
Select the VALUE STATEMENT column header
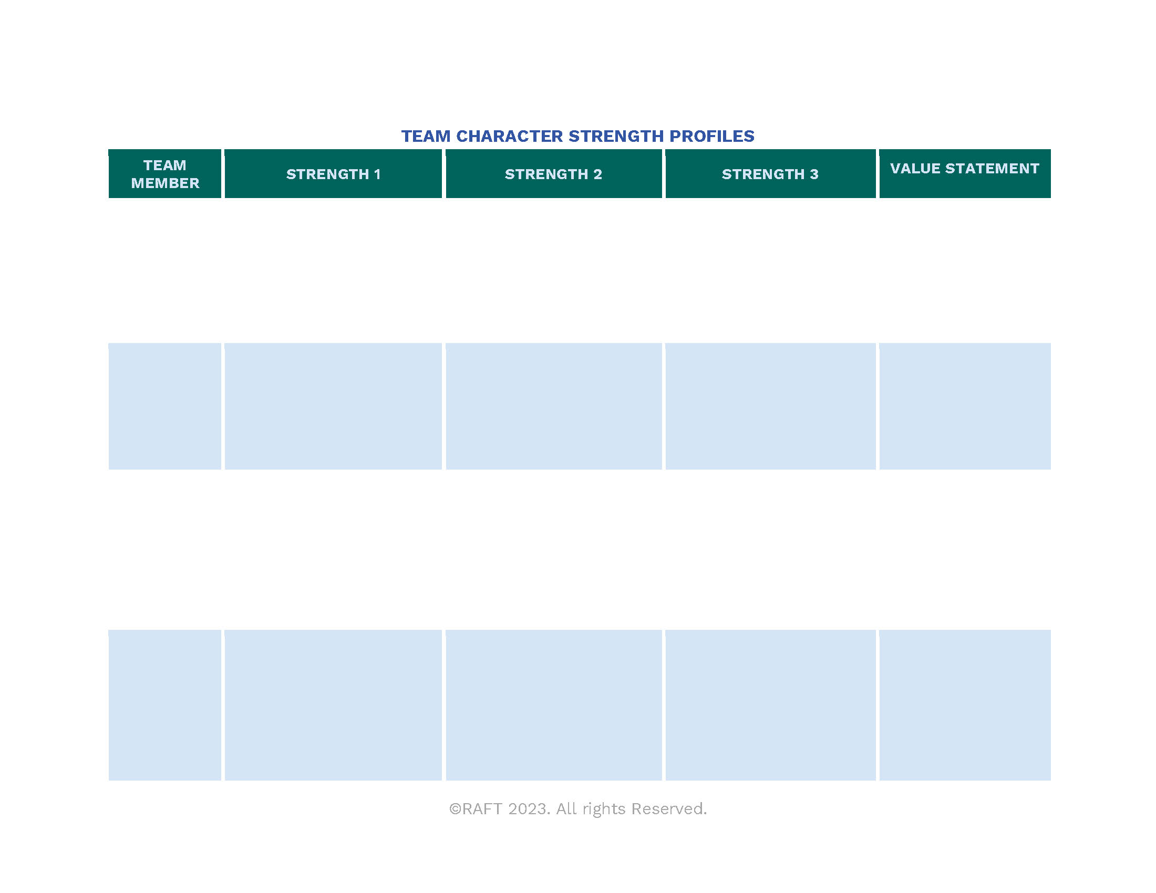(965, 173)
